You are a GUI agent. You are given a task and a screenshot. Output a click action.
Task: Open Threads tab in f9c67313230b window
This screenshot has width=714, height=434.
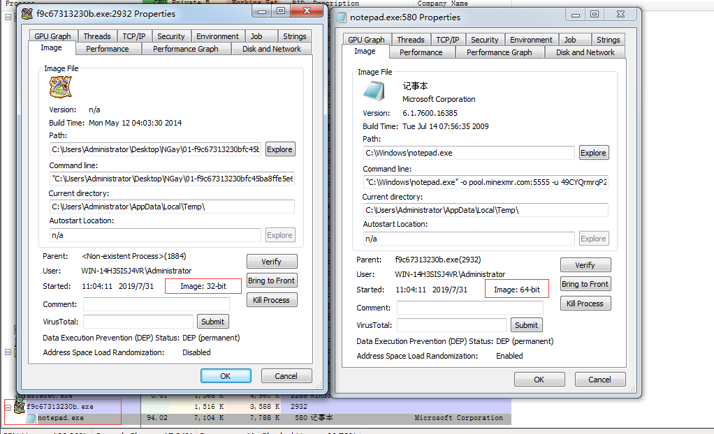point(97,36)
